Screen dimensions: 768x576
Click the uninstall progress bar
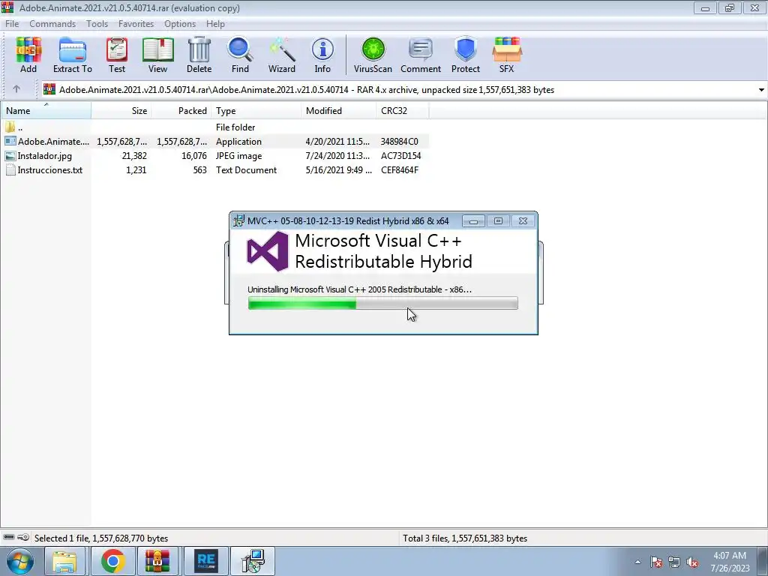coord(383,304)
